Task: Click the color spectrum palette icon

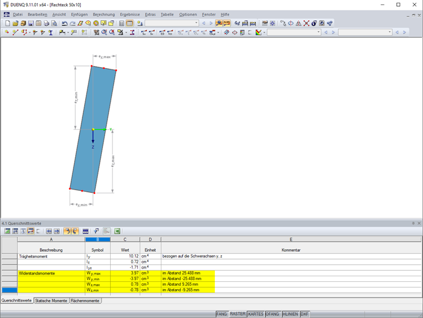Action: click(259, 33)
